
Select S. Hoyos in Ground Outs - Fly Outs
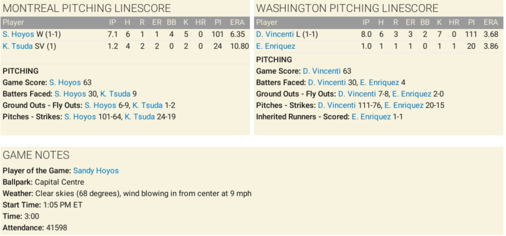click(x=100, y=105)
